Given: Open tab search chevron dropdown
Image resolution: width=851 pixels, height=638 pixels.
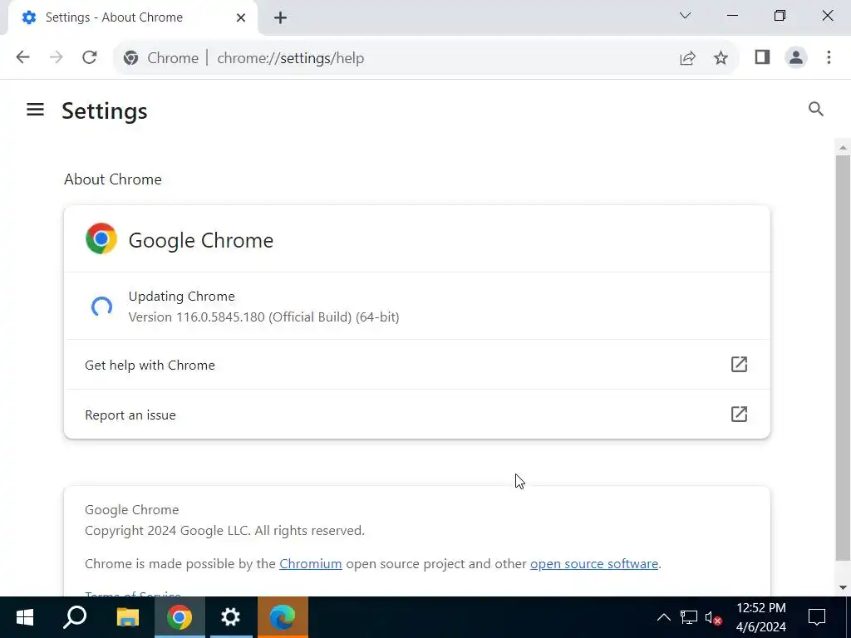Looking at the screenshot, I should (x=685, y=15).
